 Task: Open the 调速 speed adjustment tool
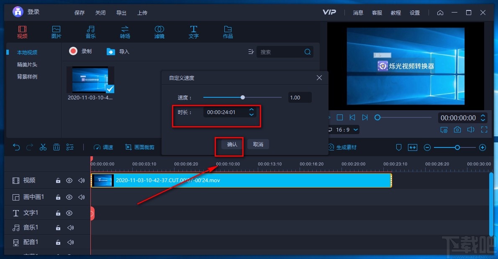click(103, 147)
